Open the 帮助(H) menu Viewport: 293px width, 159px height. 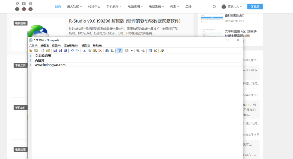[97, 45]
